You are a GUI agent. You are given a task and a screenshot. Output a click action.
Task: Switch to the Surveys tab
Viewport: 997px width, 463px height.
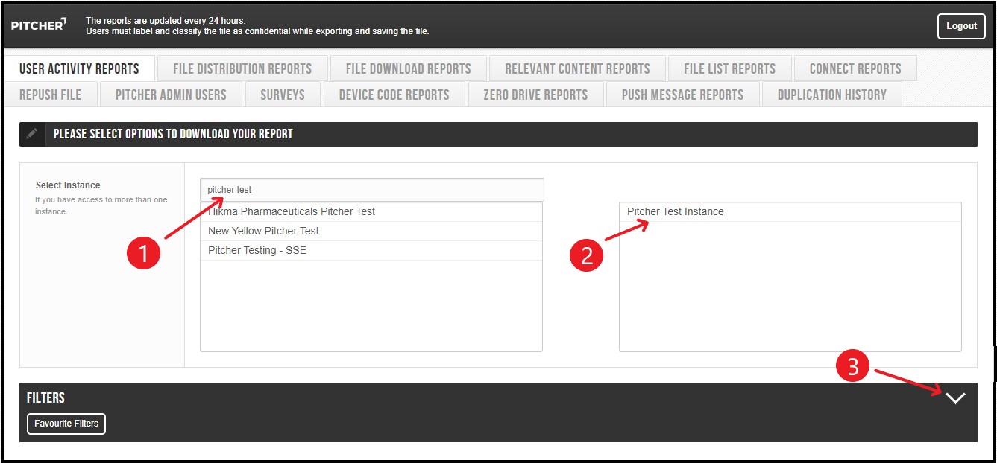(x=283, y=94)
